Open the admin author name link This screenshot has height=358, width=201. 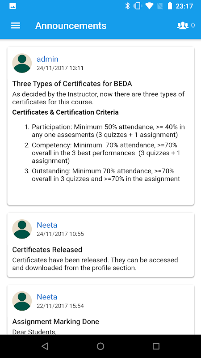(x=47, y=59)
